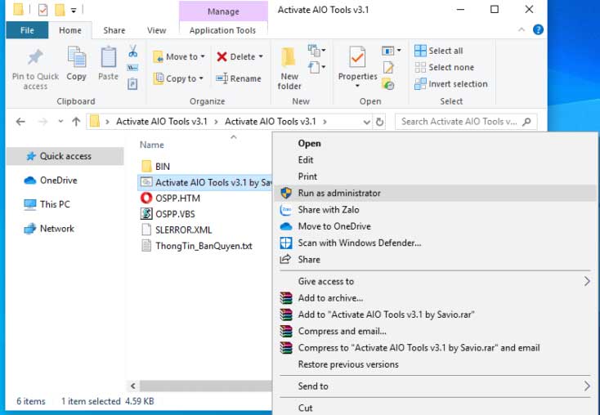The width and height of the screenshot is (600, 415).
Task: Click the Cut scissors icon in ribbon
Action: coord(132,51)
